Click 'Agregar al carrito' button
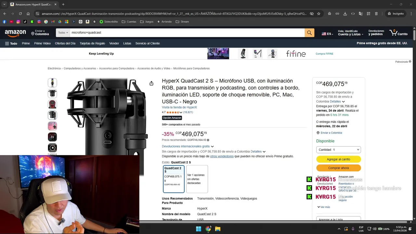 [338, 159]
